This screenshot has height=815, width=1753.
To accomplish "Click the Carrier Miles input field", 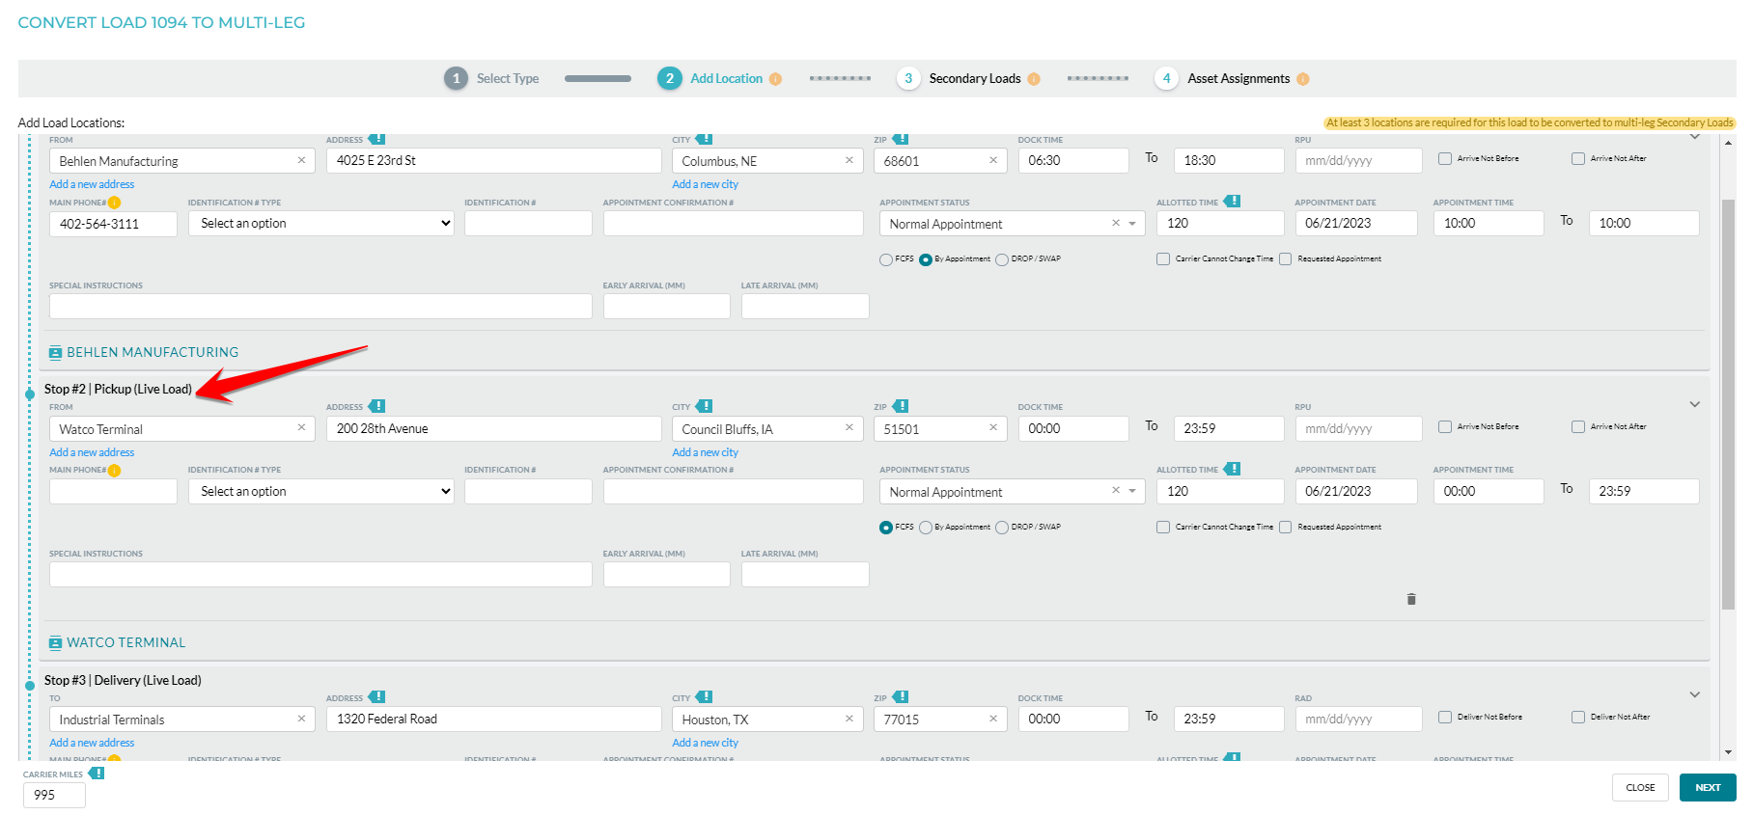I will click(54, 796).
